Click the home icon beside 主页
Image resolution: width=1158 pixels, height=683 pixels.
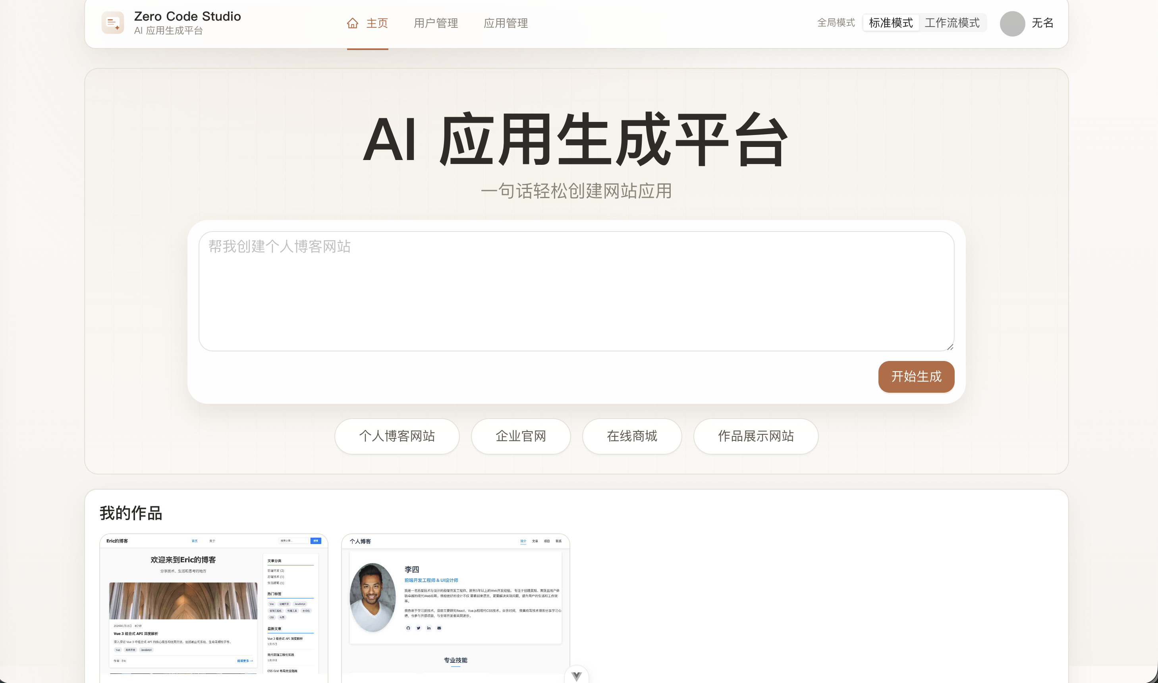(353, 23)
